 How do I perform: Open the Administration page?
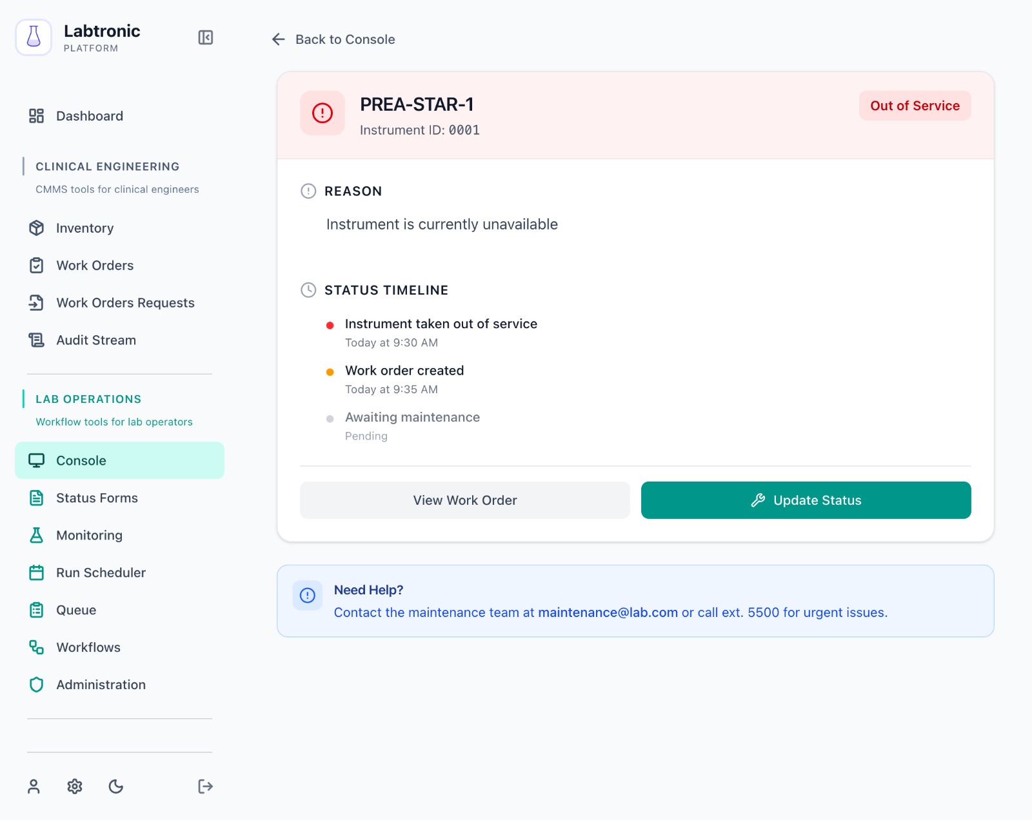(x=101, y=685)
